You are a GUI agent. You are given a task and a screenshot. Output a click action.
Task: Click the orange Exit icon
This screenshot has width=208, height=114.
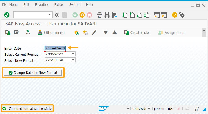[x=82, y=15]
